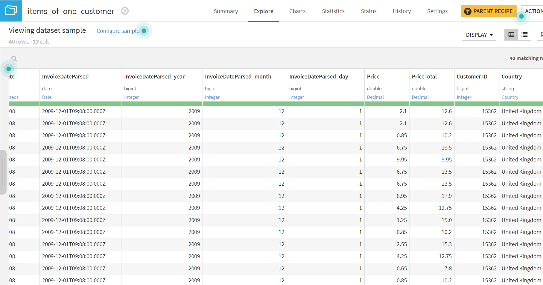Viewport: 543px width, 285px height.
Task: Click the Configure sample link
Action: pos(118,31)
